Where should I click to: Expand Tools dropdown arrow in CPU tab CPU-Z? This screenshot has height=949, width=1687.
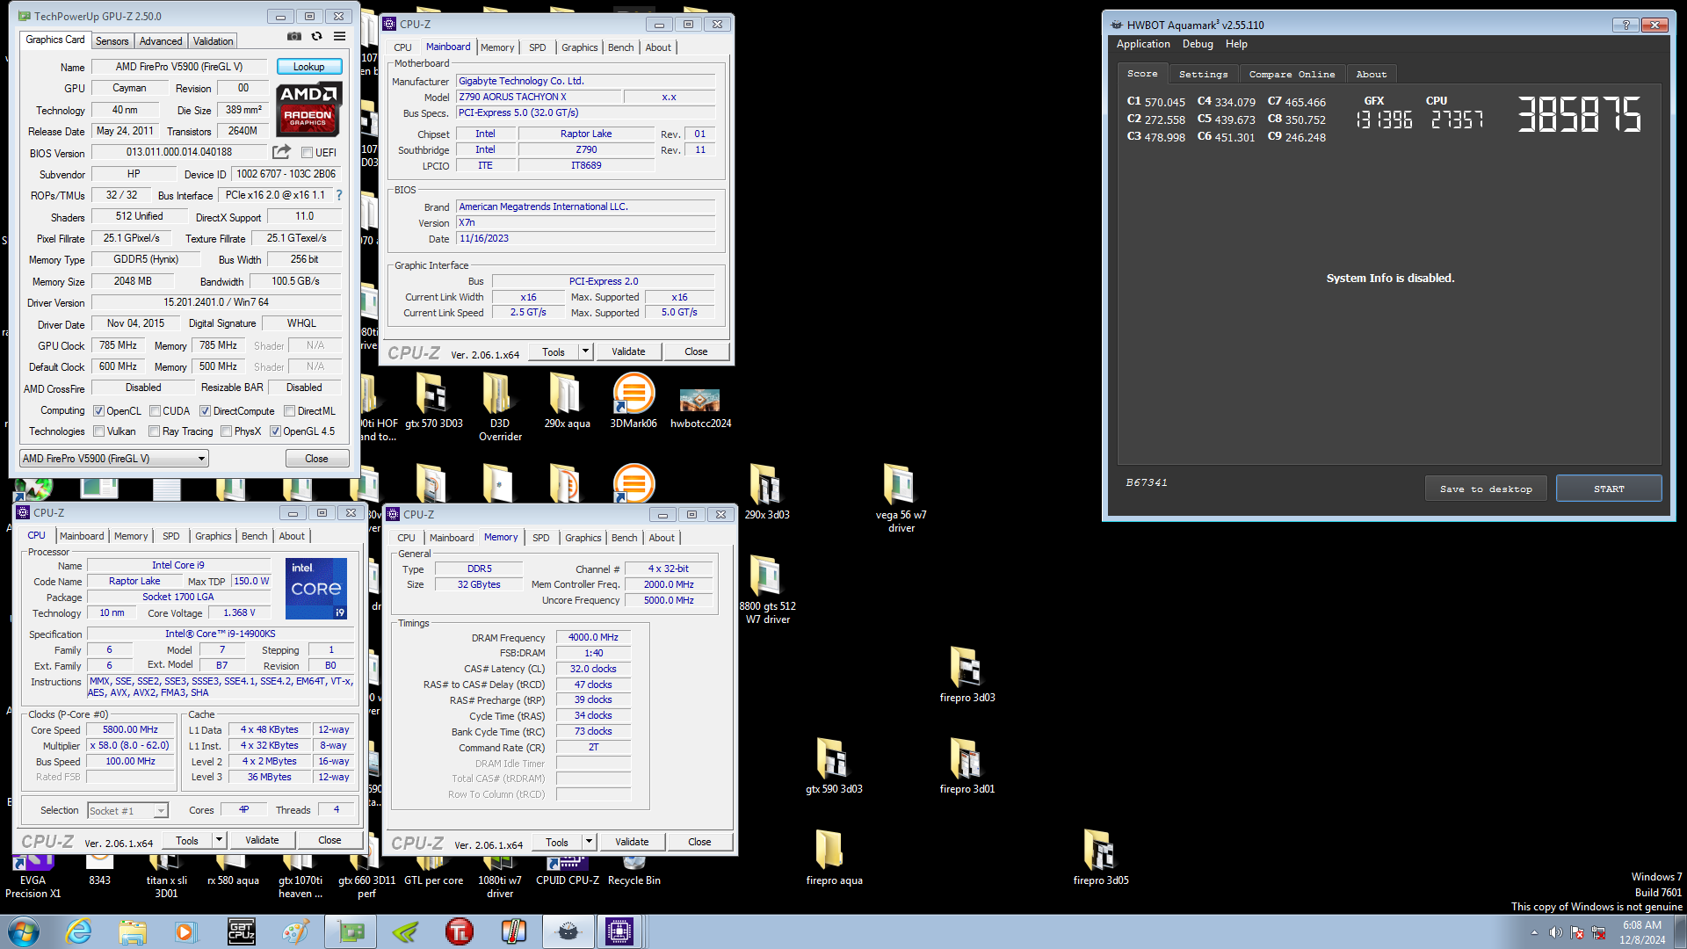click(219, 840)
